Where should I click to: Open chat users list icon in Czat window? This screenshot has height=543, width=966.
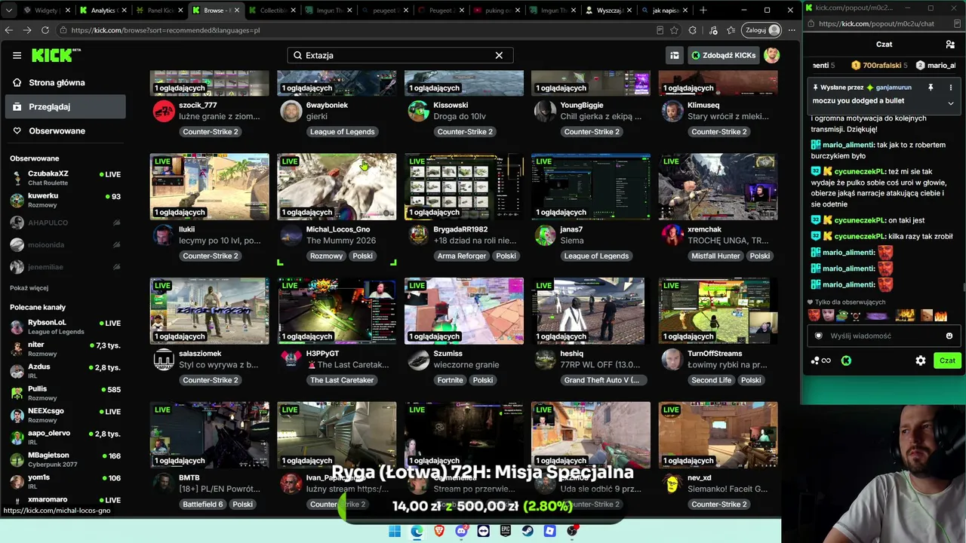click(x=950, y=44)
